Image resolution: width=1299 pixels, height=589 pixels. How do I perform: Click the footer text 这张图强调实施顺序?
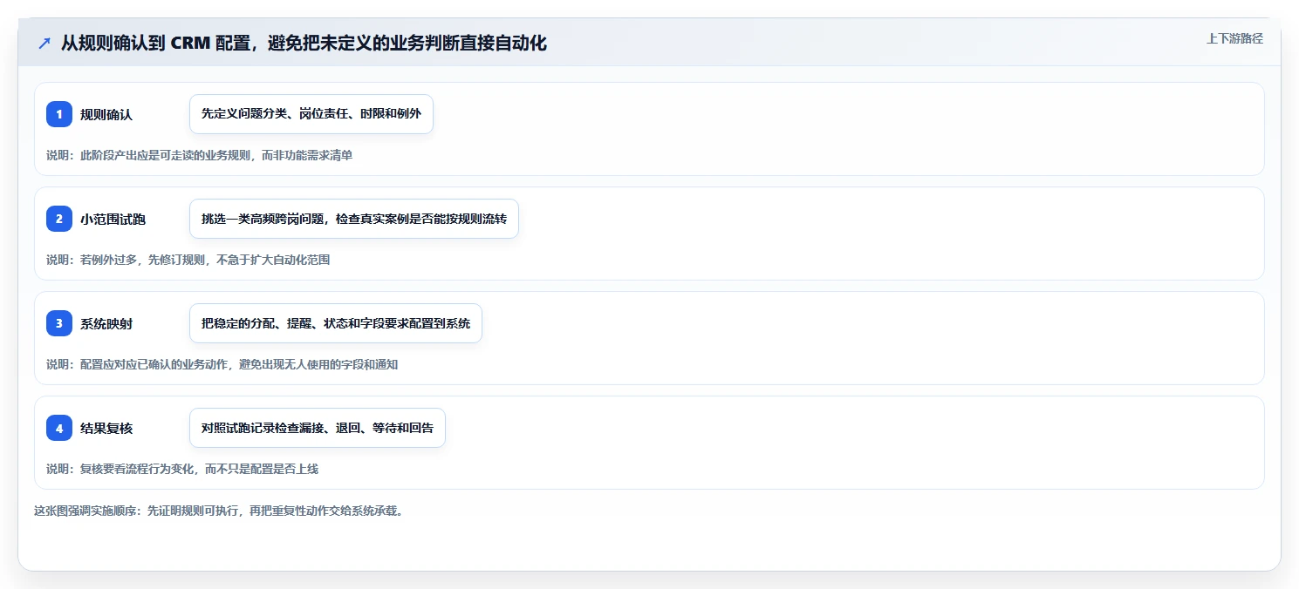click(219, 511)
